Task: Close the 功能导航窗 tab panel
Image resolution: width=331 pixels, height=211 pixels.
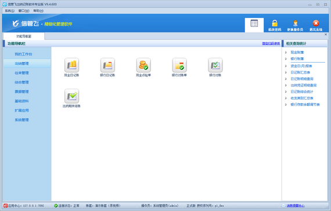Action: coord(326,34)
